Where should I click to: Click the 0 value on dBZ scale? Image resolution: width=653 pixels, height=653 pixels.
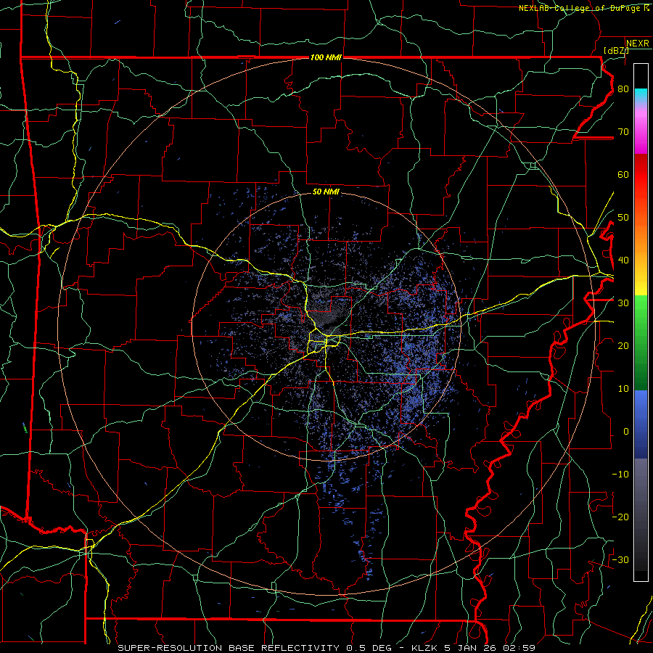pyautogui.click(x=626, y=432)
